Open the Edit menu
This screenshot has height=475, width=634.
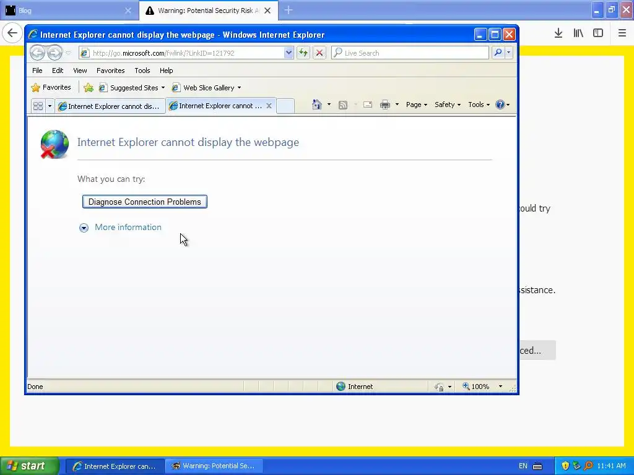(x=58, y=71)
